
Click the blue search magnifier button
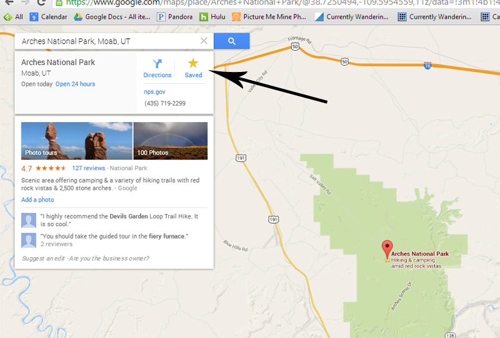pos(231,41)
